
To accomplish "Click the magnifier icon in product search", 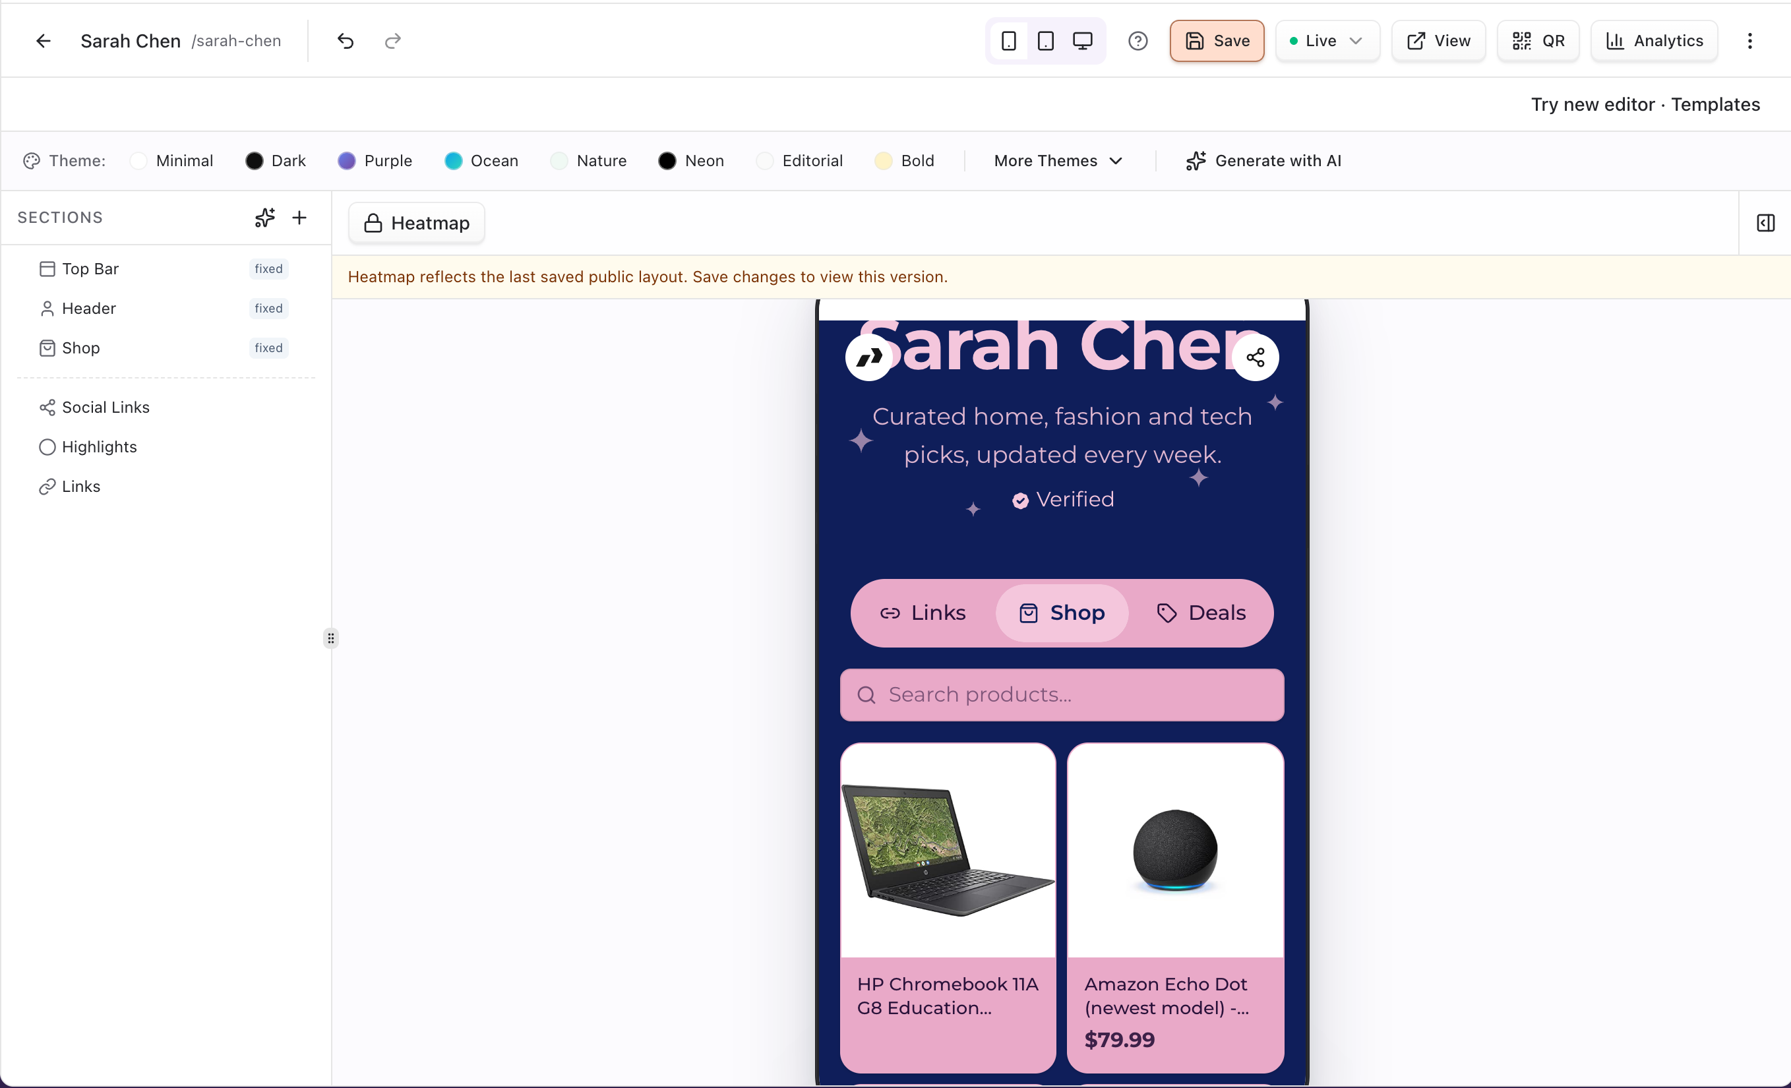I will tap(866, 695).
